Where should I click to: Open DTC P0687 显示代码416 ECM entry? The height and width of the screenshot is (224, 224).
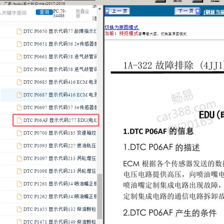tap(60, 95)
